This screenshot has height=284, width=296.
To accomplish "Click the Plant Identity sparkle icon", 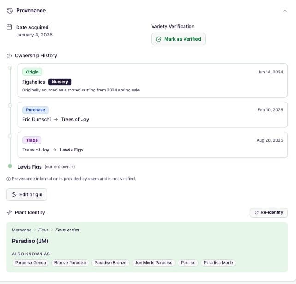I will (x=9, y=213).
